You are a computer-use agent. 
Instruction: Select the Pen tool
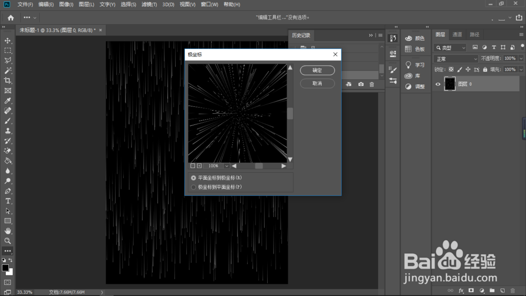pyautogui.click(x=8, y=191)
